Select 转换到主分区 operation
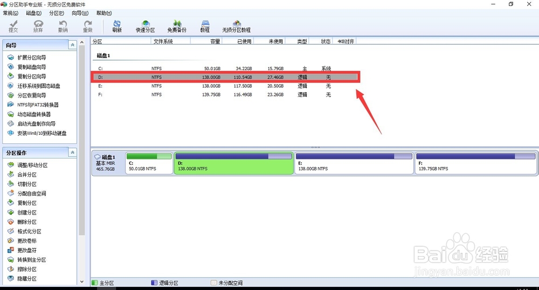Viewport: 539px width, 290px height. pyautogui.click(x=27, y=260)
